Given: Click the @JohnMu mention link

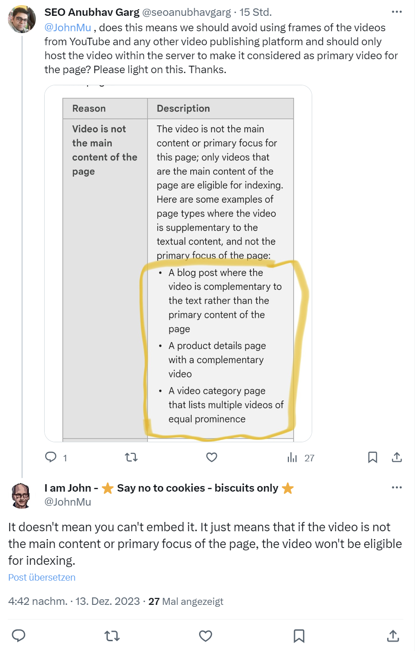Looking at the screenshot, I should (x=68, y=27).
